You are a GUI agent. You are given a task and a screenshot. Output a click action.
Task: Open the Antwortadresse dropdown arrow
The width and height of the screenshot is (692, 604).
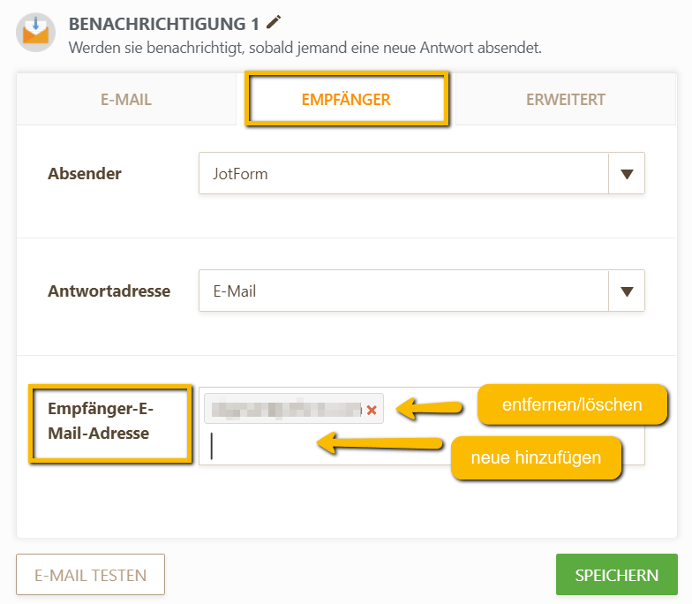627,291
